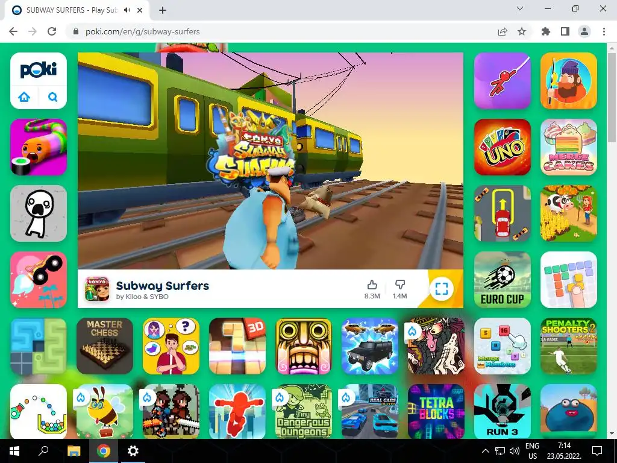This screenshot has height=463, width=617.
Task: Open the Real Cars in City game
Action: click(x=370, y=411)
